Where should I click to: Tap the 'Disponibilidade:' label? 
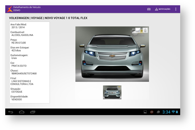19,97
